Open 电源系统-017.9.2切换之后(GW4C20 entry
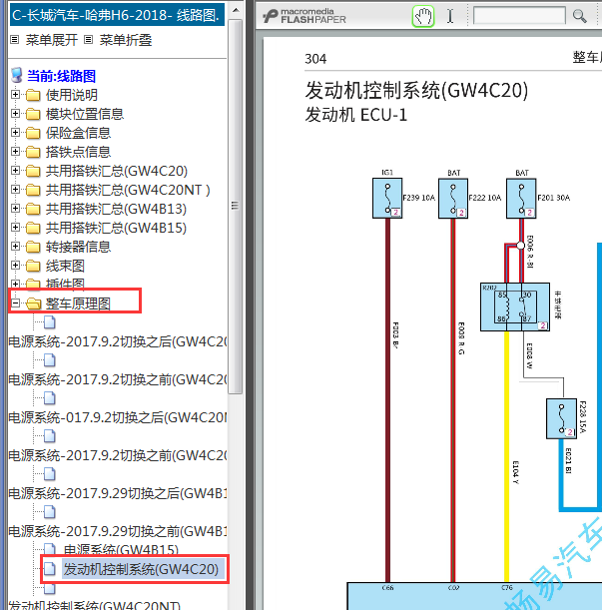This screenshot has width=602, height=610. (118, 417)
